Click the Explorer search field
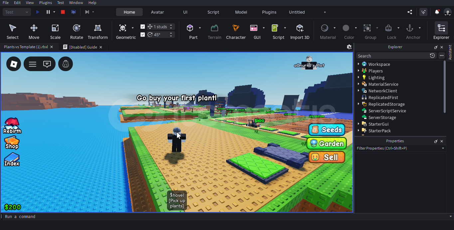The width and height of the screenshot is (454, 230). tap(392, 56)
